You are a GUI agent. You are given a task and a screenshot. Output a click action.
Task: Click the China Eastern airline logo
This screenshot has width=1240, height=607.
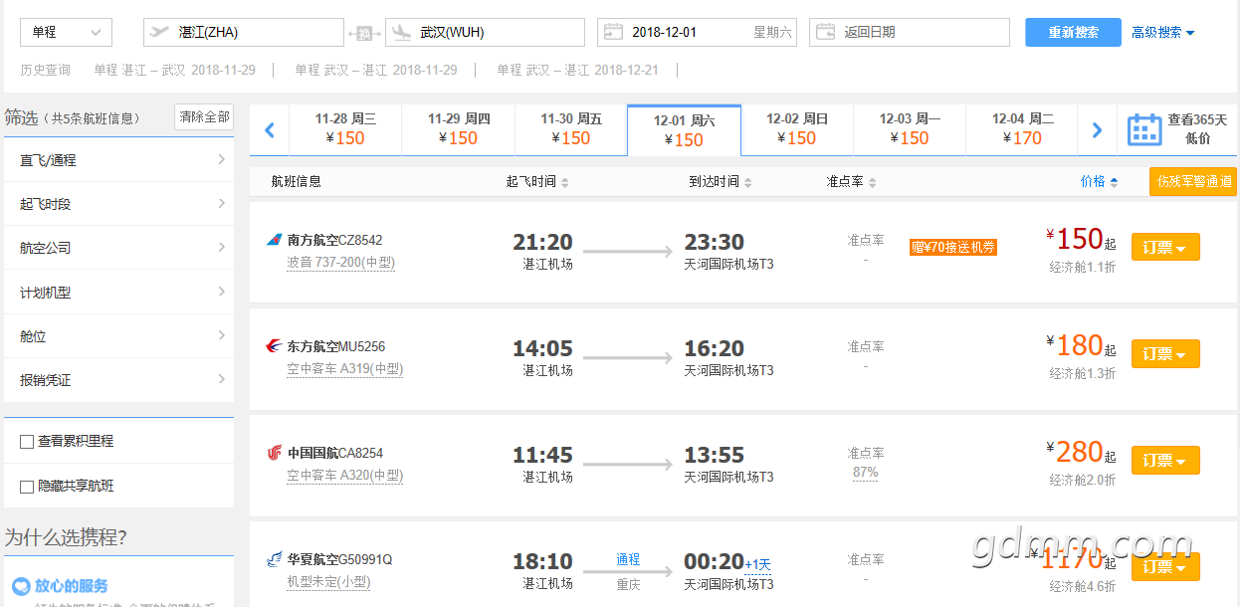coord(274,346)
